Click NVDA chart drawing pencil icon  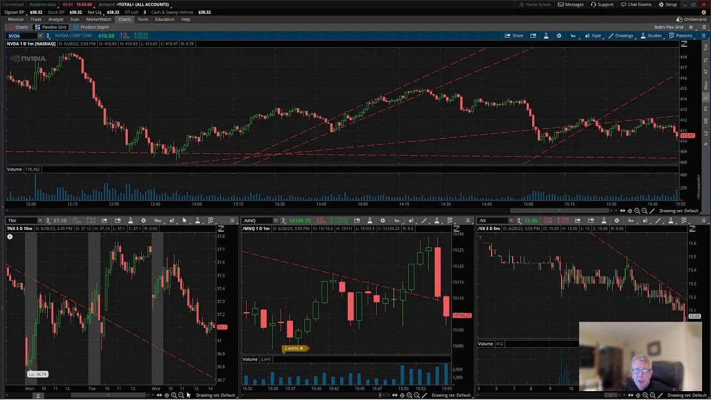(652, 211)
